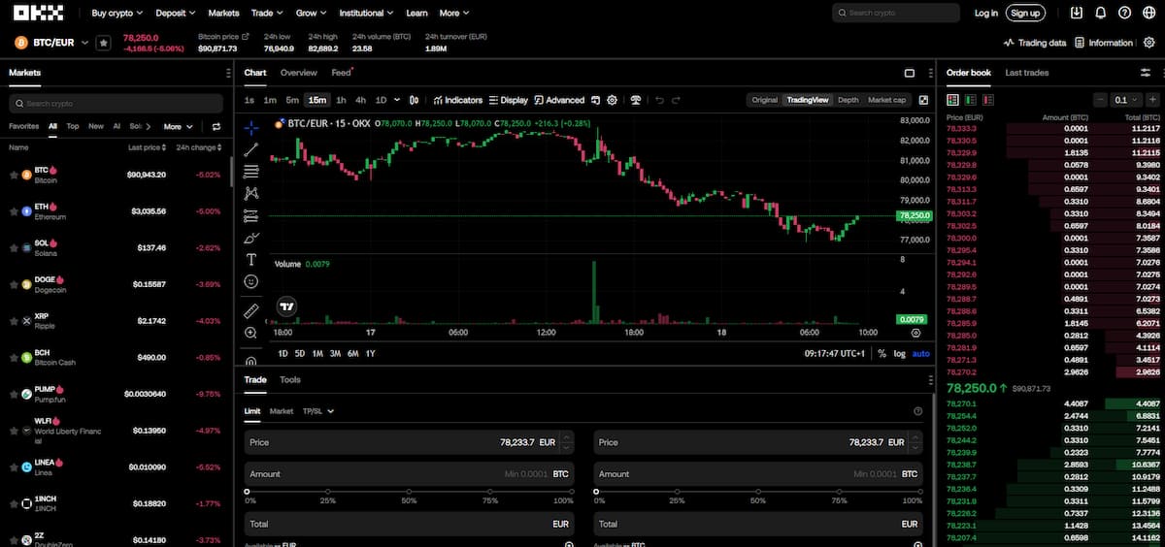This screenshot has width=1165, height=547.
Task: Open the Information panel
Action: click(1104, 43)
